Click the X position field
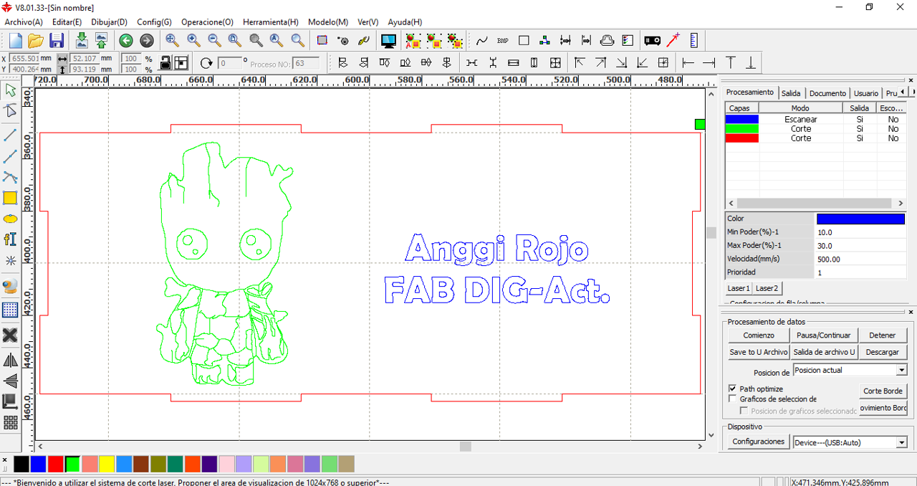The image size is (917, 486). point(24,58)
